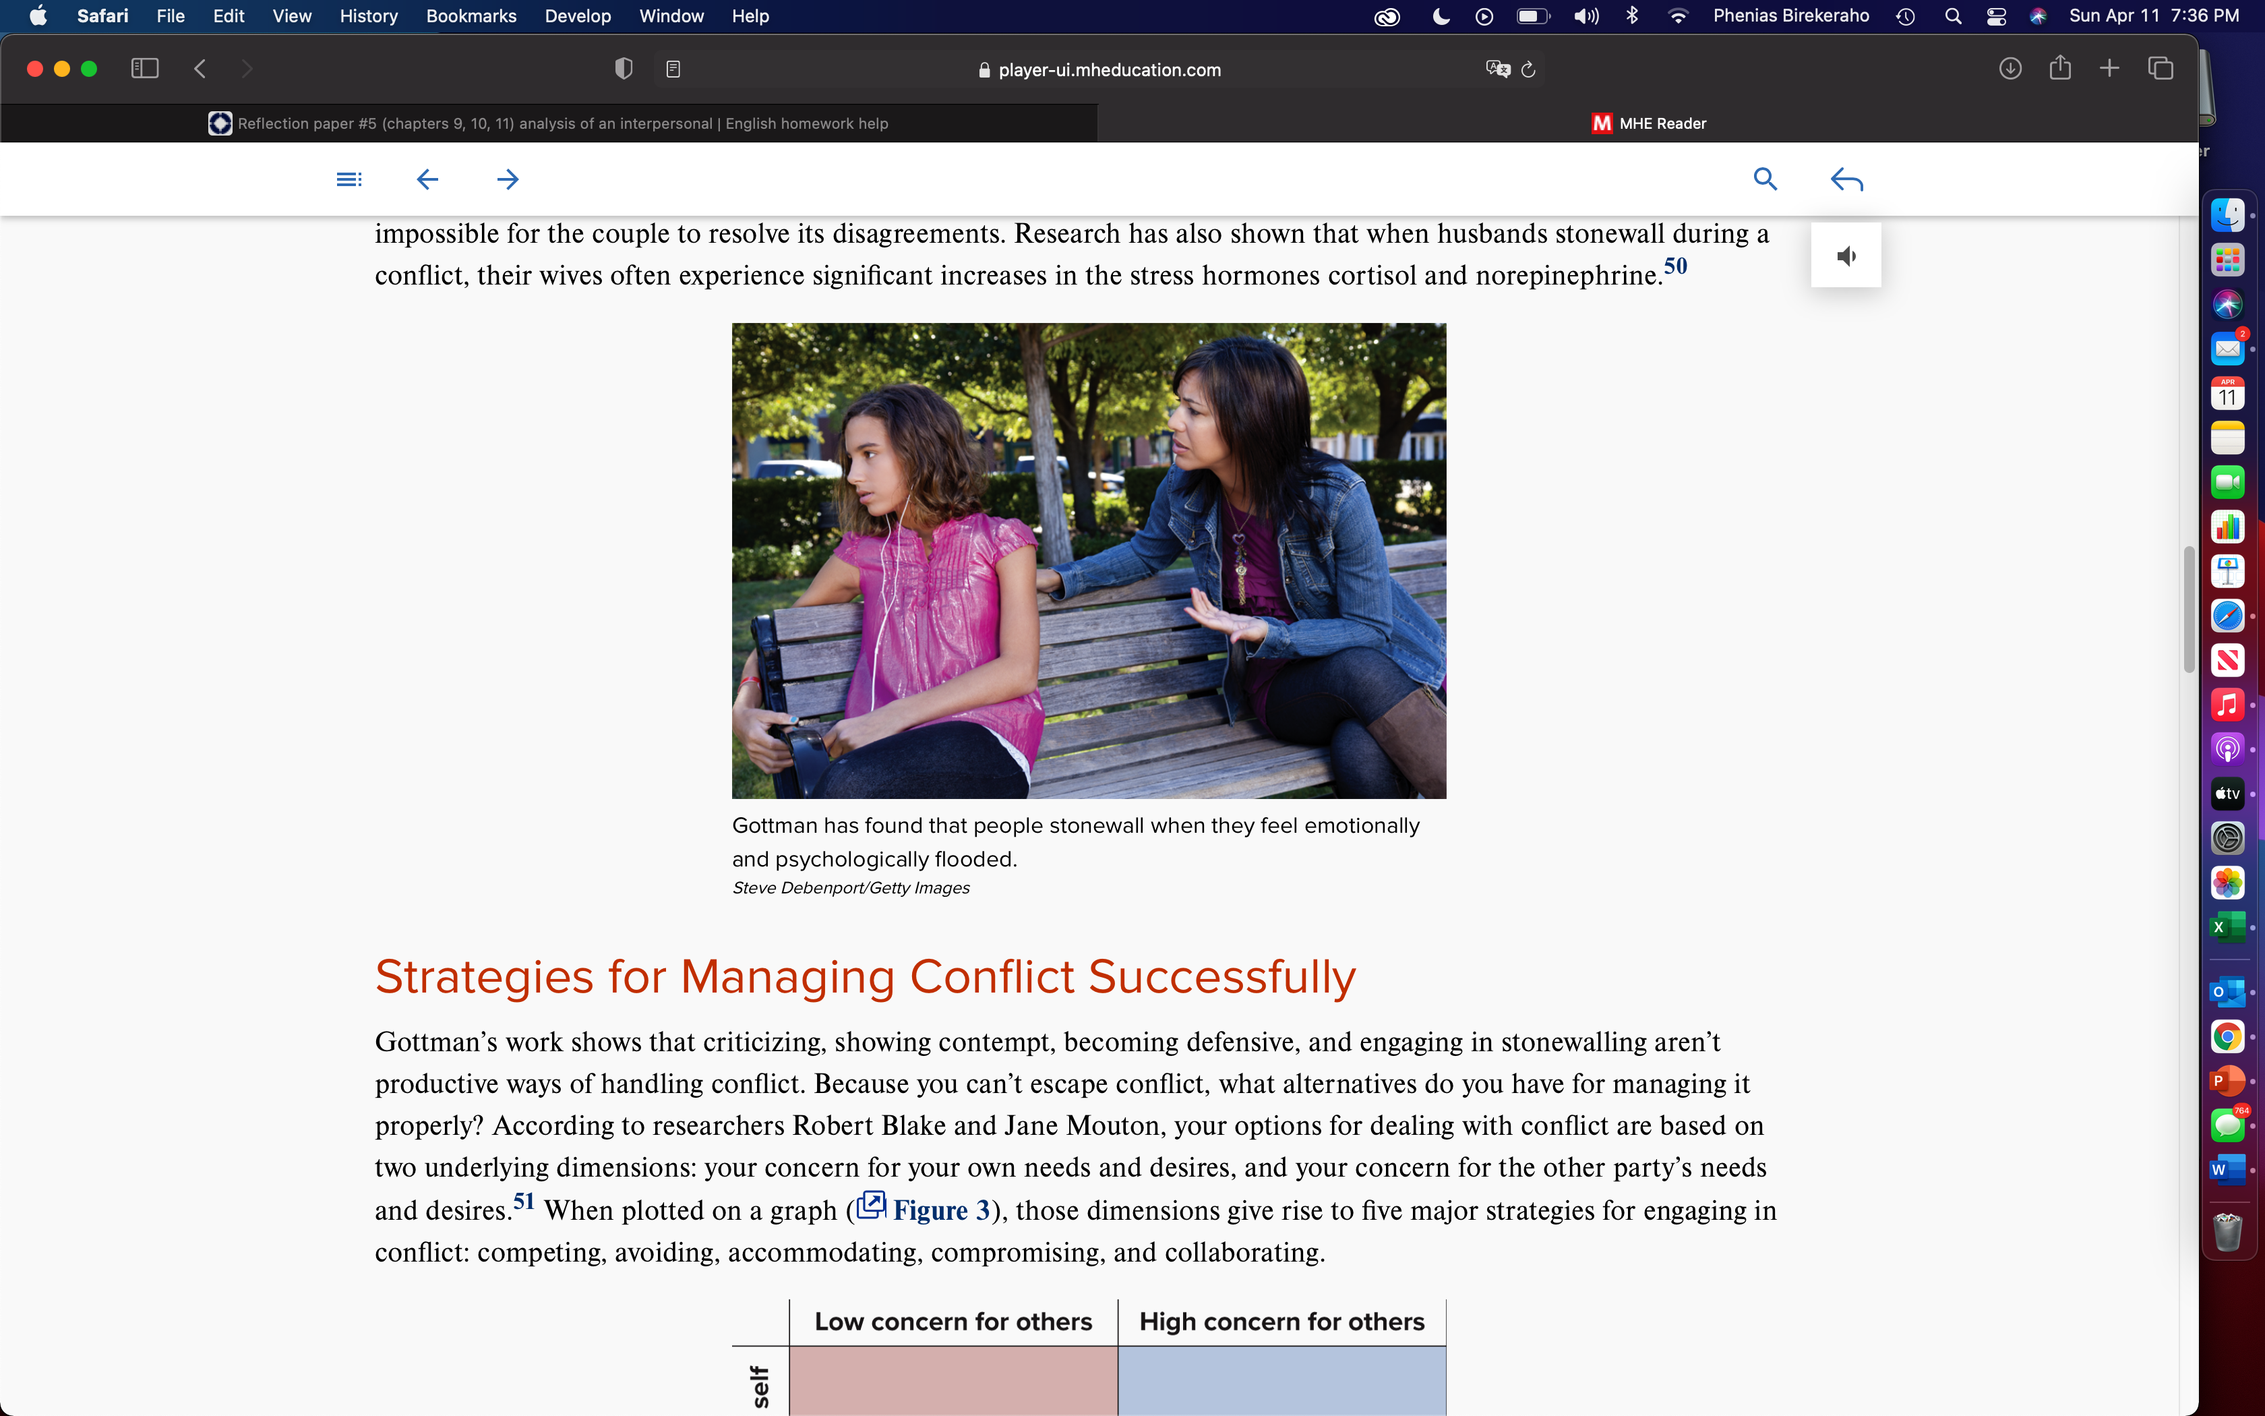Open the Apple menu
Image resolution: width=2265 pixels, height=1416 pixels.
[x=38, y=16]
